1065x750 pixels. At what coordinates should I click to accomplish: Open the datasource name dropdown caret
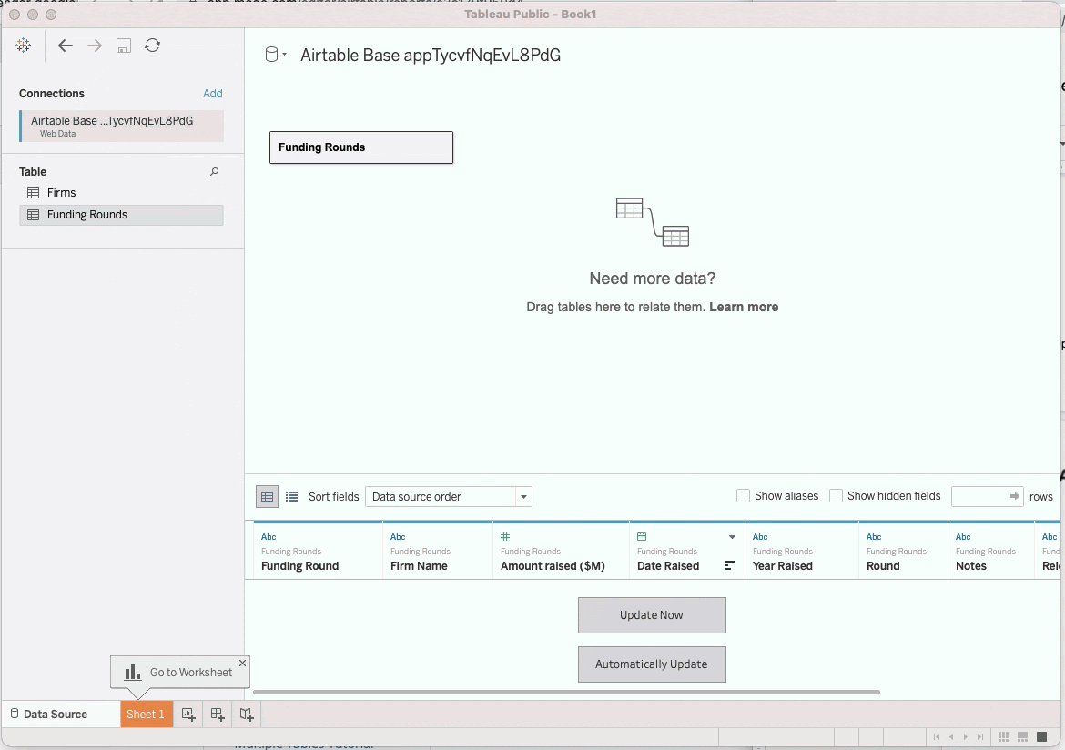(285, 55)
